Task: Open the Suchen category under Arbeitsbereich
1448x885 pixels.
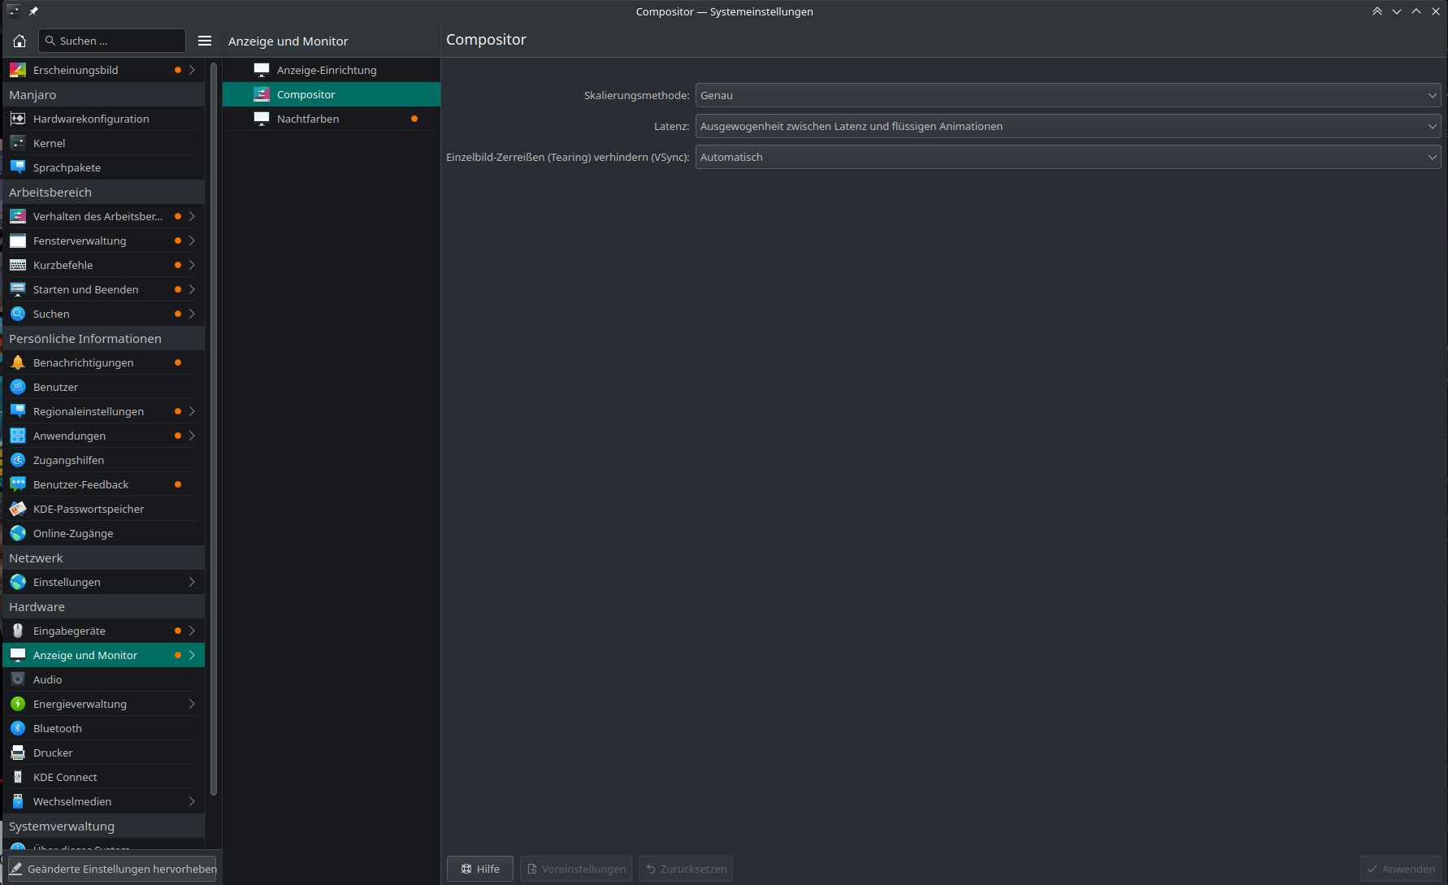Action: click(x=104, y=314)
